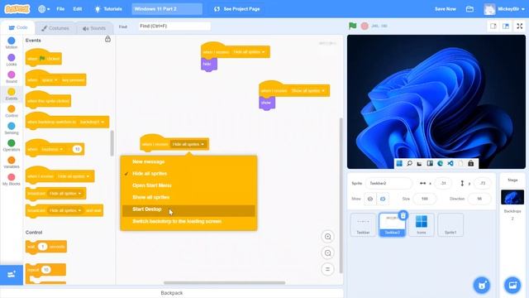Open the My Stuff folder icon

click(469, 9)
